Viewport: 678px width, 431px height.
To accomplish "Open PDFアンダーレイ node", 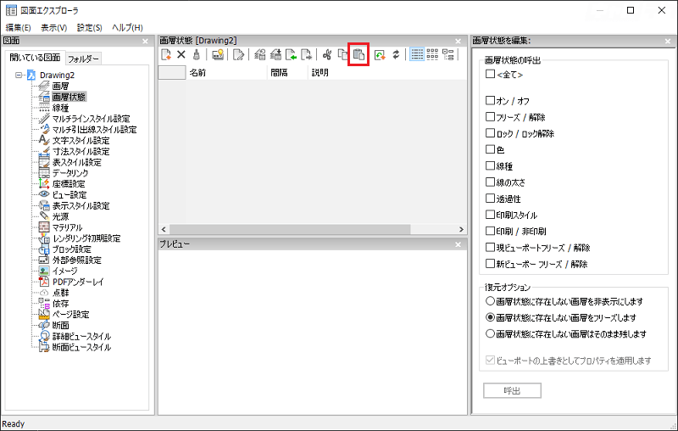I will [x=78, y=282].
